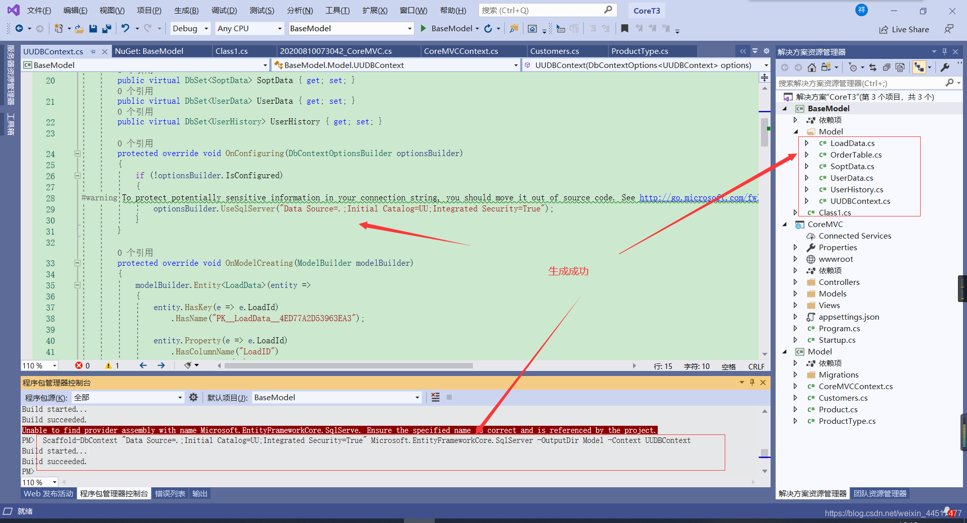Open the default project BaseModel dropdown
This screenshot has width=967, height=523.
click(x=336, y=398)
